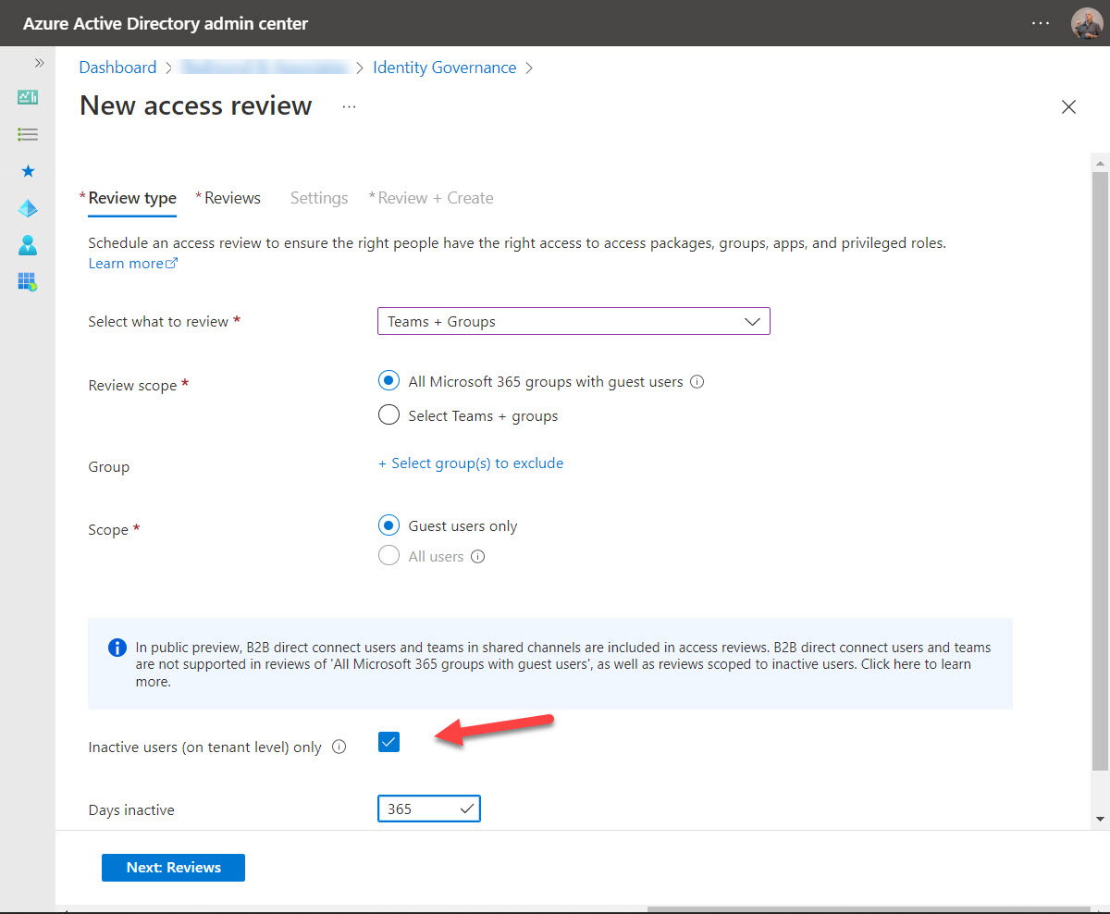Show info tooltip for All Microsoft 365 groups
Screen dimensions: 1110x914
pyautogui.click(x=697, y=381)
